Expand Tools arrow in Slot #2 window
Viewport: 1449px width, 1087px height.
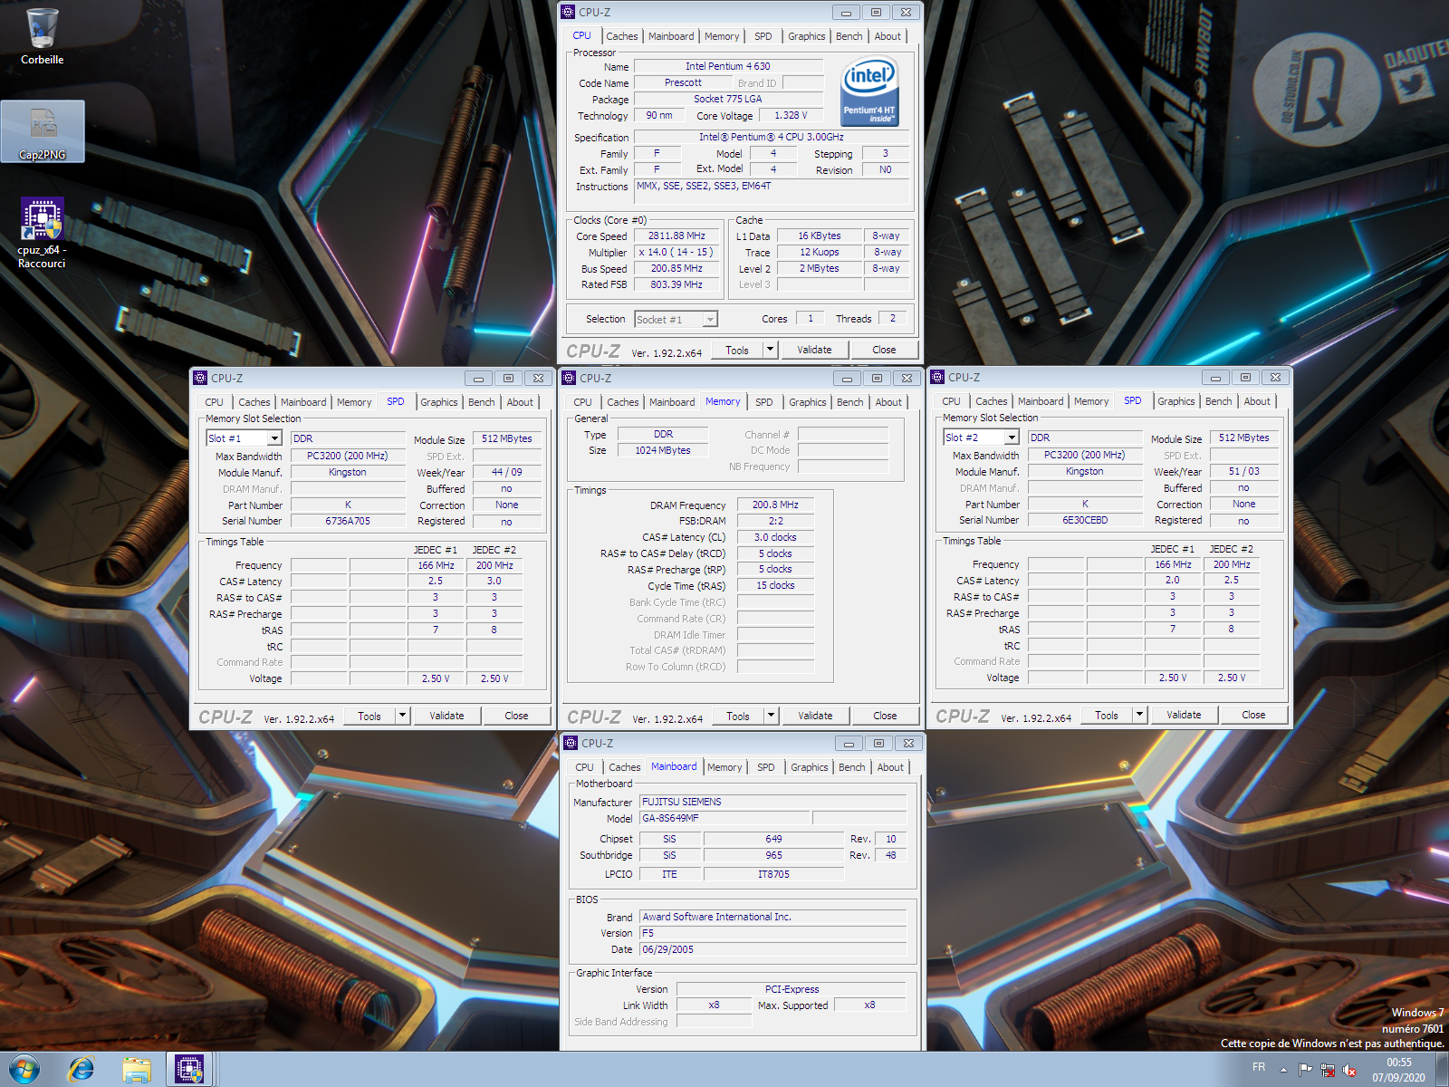click(1139, 715)
